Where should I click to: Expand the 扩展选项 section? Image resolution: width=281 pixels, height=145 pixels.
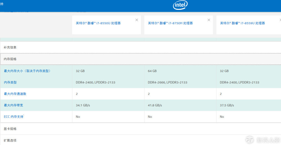(x=140, y=140)
